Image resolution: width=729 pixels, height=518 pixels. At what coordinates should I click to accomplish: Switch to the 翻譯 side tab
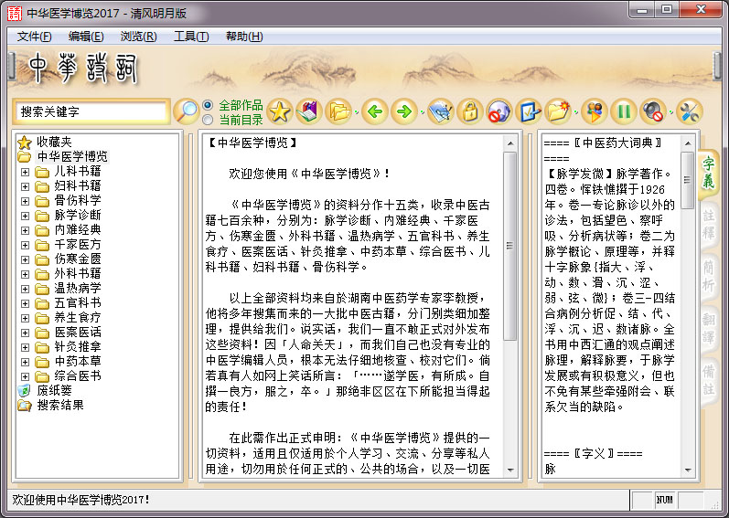tap(708, 329)
